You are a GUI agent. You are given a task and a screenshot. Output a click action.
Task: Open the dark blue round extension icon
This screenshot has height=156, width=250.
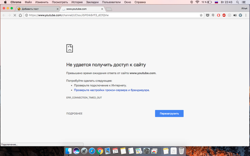(x=240, y=15)
